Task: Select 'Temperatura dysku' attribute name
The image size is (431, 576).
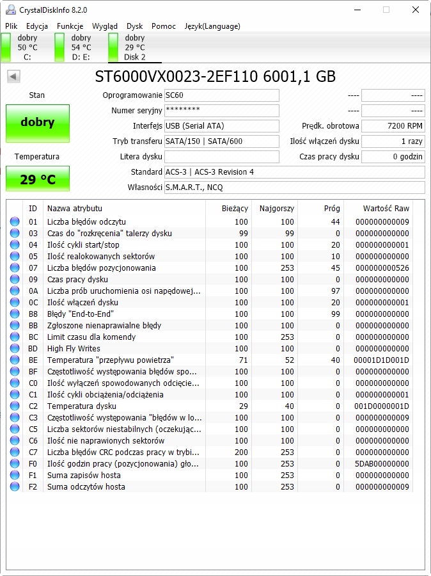Action: coord(81,406)
